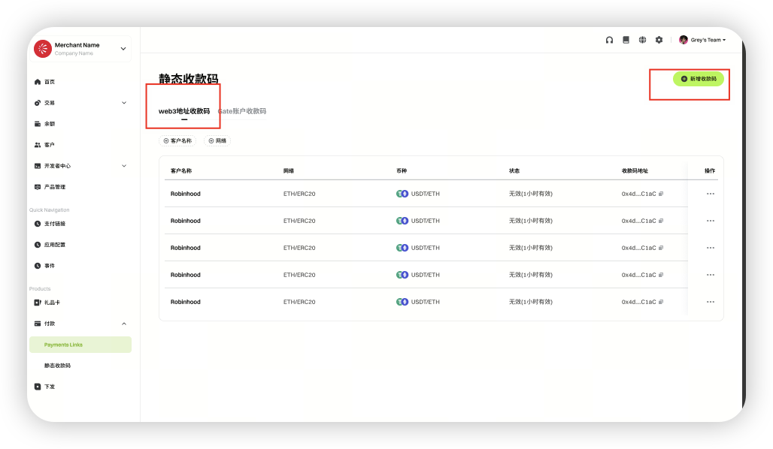Open the documentation book icon

click(626, 40)
